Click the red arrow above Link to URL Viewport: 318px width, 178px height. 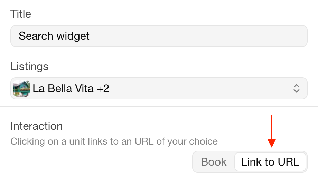tap(271, 131)
